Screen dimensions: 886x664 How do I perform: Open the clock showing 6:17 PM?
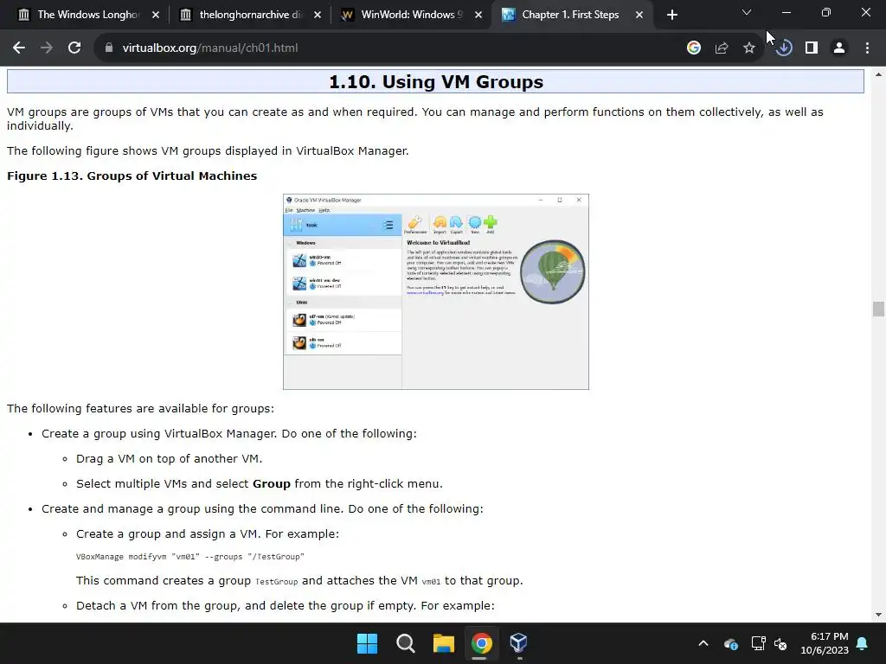point(825,643)
